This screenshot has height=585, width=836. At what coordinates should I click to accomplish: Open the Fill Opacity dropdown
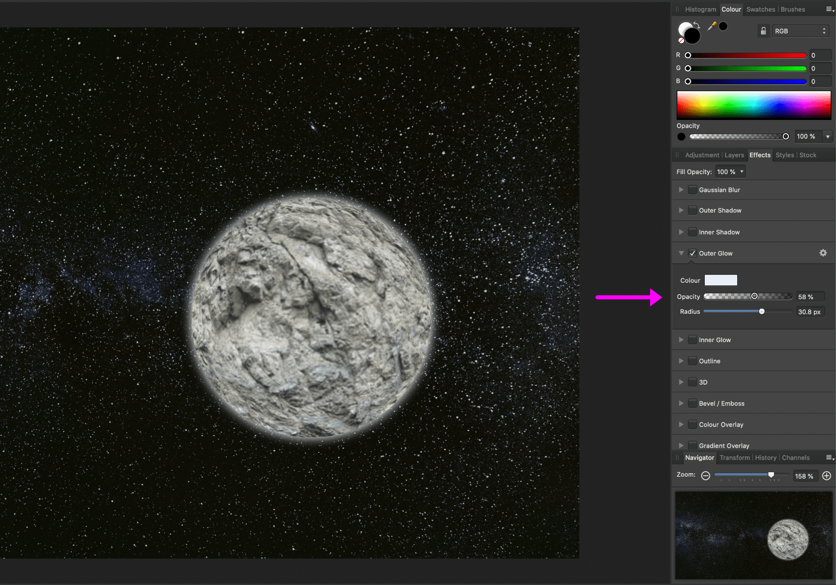730,172
